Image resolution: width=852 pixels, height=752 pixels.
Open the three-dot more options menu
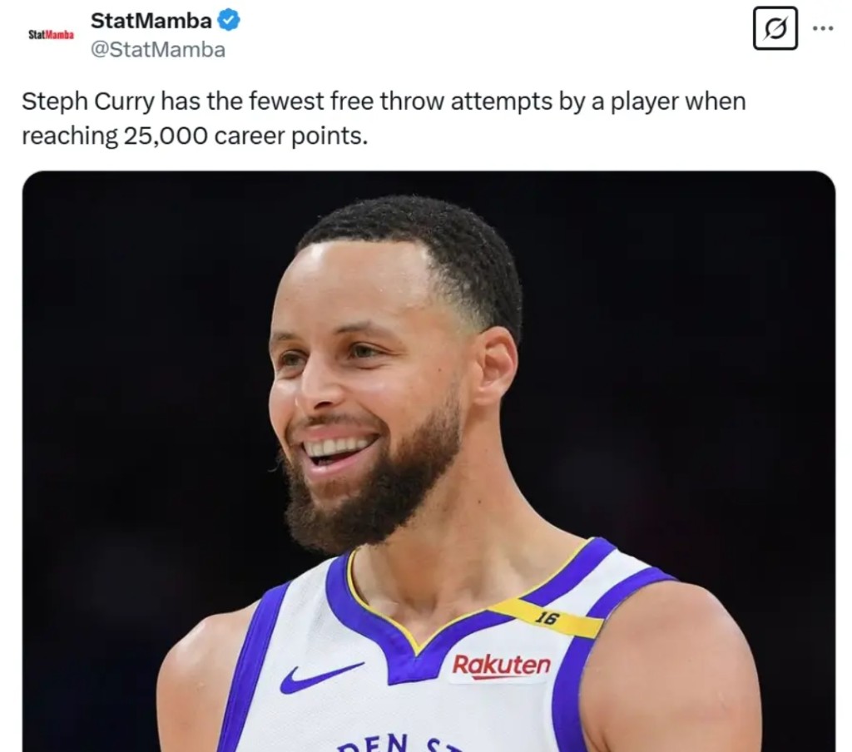pos(823,29)
